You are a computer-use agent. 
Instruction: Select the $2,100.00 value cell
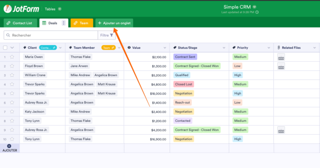(147, 57)
